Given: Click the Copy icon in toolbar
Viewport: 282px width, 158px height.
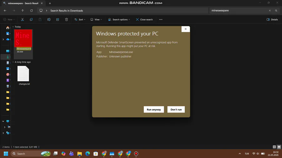Looking at the screenshot, I should pyautogui.click(x=31, y=20).
